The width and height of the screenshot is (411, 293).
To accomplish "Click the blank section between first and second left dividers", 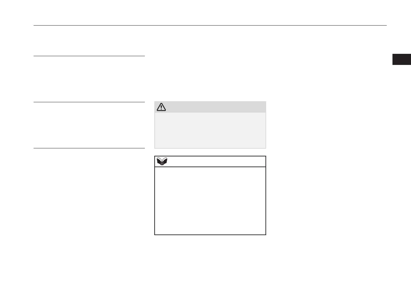I will coord(89,79).
